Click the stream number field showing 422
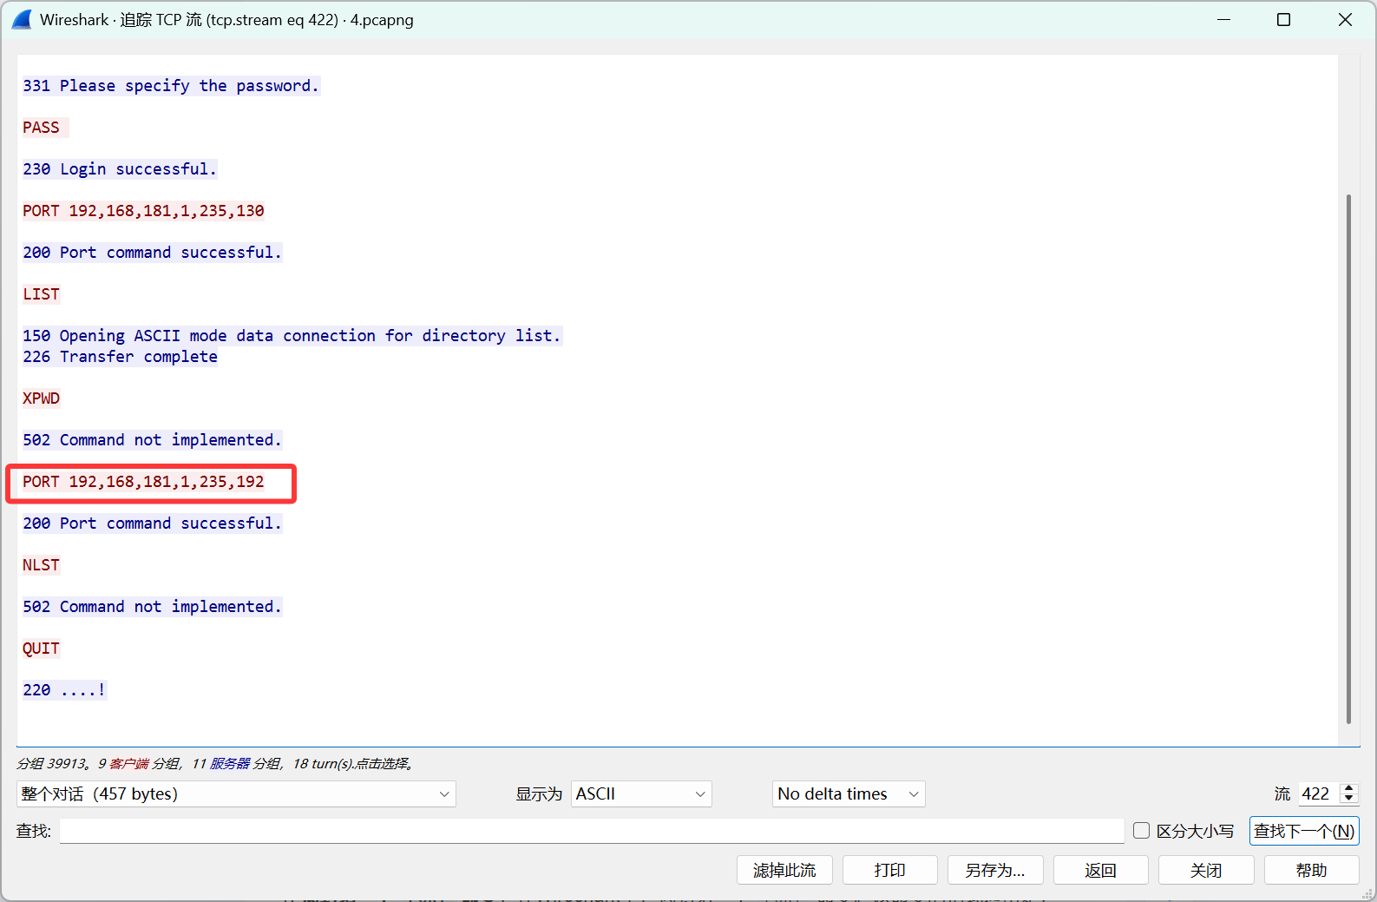The height and width of the screenshot is (902, 1377). pyautogui.click(x=1317, y=793)
